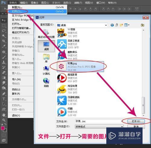Viewport: 151px width, 148px height.
Task: Change screen mode icon at toolbox bottom
Action: coord(4,140)
